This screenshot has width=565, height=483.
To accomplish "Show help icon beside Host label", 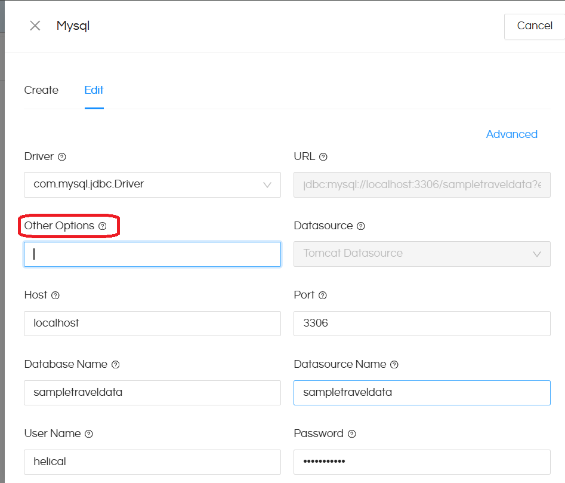I will click(55, 295).
